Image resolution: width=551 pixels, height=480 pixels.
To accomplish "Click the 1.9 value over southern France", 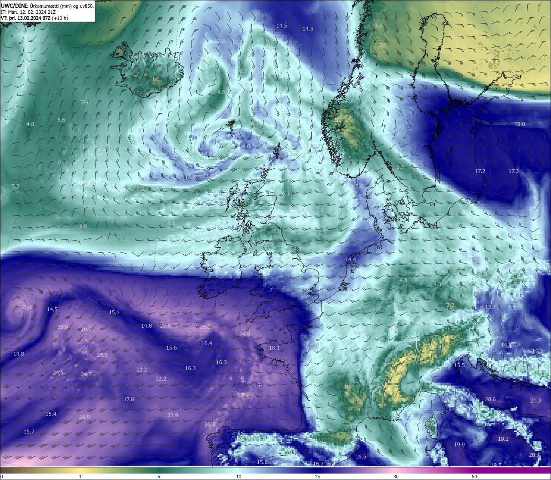I will (x=348, y=387).
